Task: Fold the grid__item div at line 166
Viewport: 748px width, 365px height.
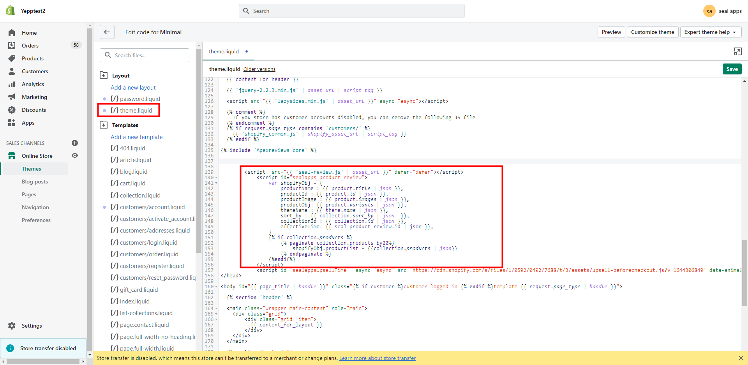Action: [216, 319]
